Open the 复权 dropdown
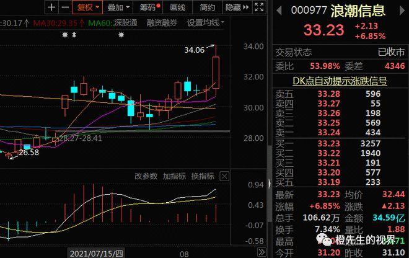409x258 pixels. tap(87, 7)
